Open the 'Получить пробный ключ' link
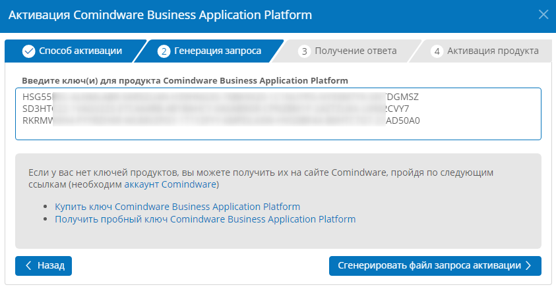Image resolution: width=556 pixels, height=287 pixels. click(205, 219)
